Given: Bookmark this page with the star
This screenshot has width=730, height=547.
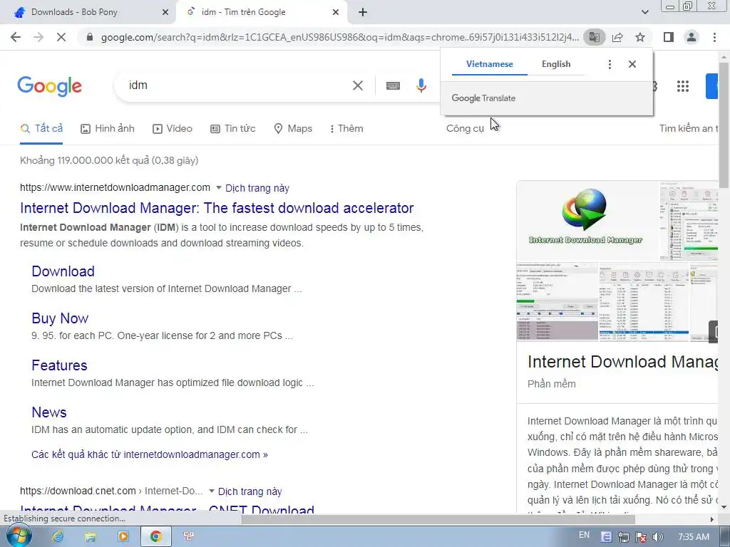Looking at the screenshot, I should click(640, 37).
